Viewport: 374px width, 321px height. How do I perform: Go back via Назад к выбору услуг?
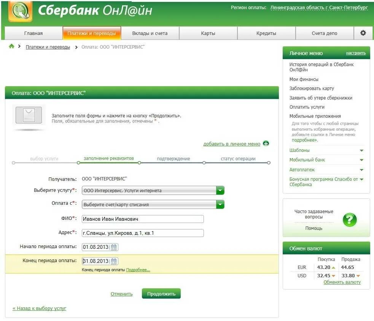[x=39, y=308]
